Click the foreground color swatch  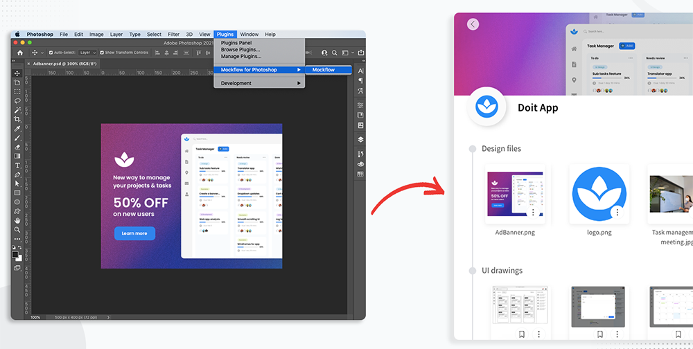tap(15, 255)
